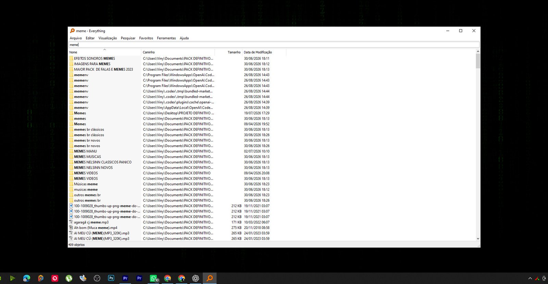Open the Visualização menu
The width and height of the screenshot is (548, 284).
pos(108,38)
